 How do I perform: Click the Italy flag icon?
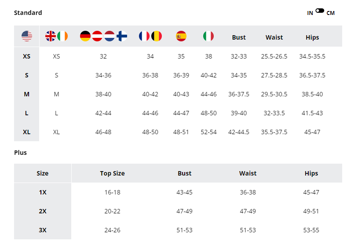click(x=208, y=36)
